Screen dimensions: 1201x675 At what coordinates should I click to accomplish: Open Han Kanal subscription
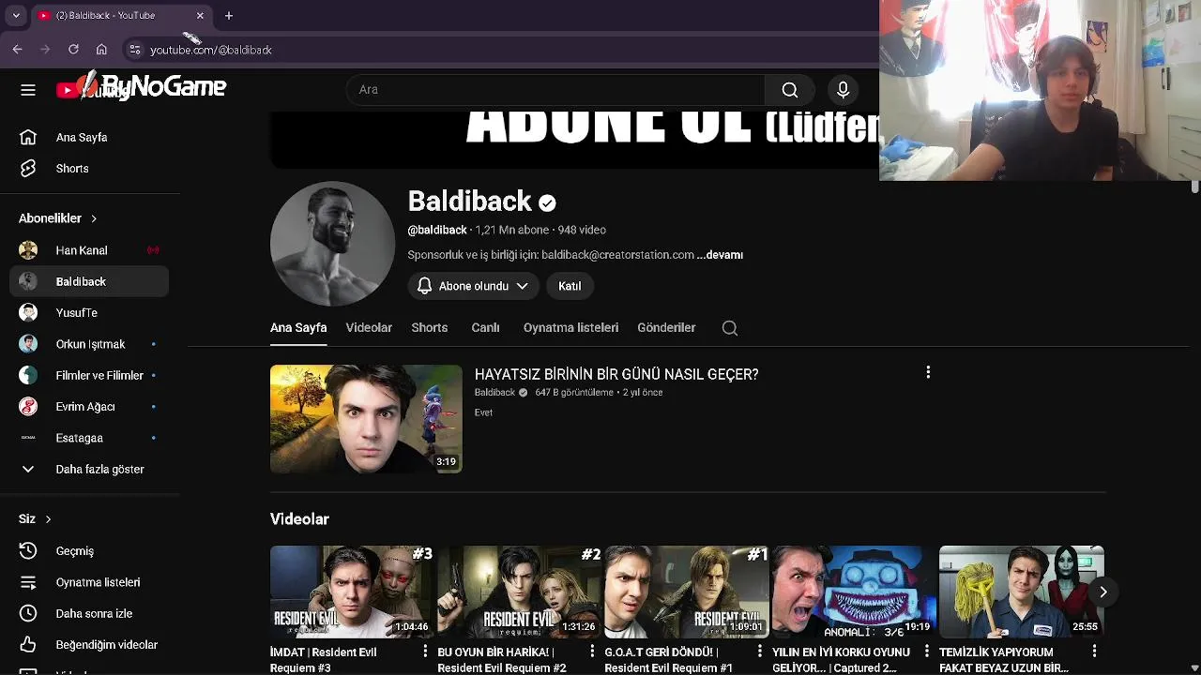tap(90, 250)
